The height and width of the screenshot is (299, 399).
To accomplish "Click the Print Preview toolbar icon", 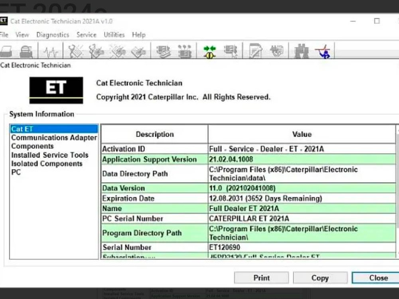I will pos(26,51).
